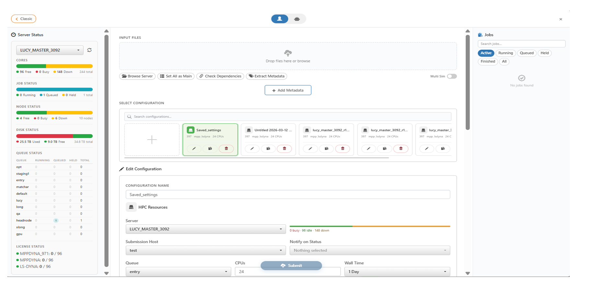Delete the Untitled 2026-03-12 configuration

(x=284, y=149)
